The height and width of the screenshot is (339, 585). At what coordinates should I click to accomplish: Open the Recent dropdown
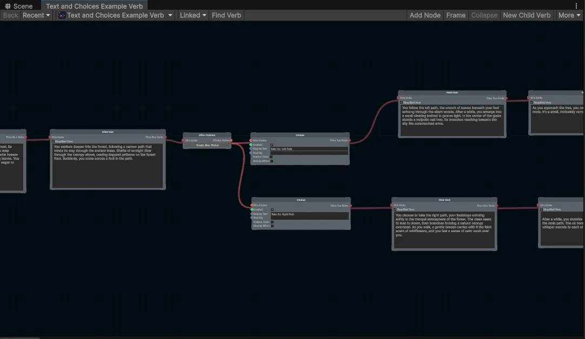coord(36,15)
